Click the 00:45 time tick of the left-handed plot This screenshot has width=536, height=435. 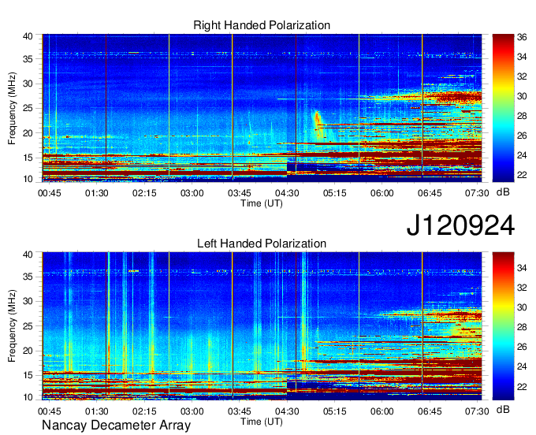click(49, 411)
